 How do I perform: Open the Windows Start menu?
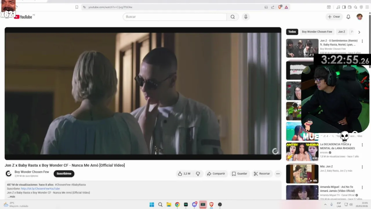pyautogui.click(x=152, y=205)
